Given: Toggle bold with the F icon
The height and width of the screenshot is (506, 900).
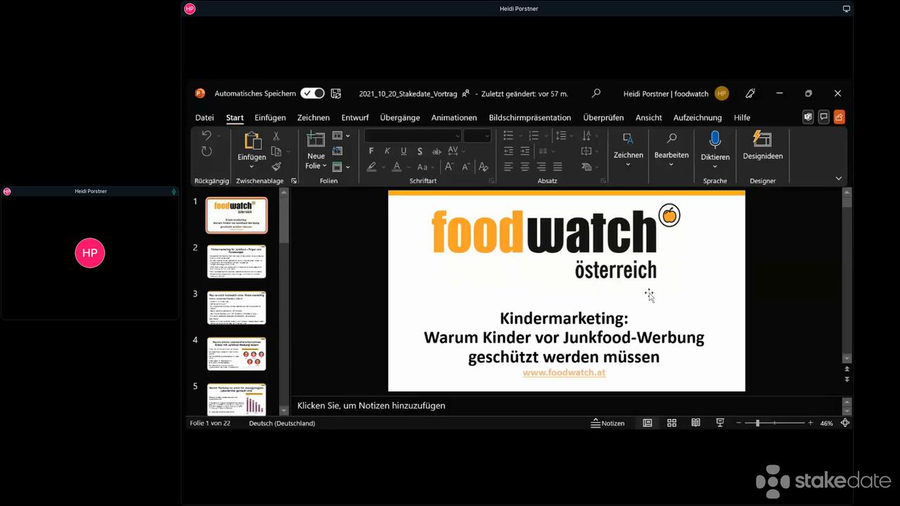Looking at the screenshot, I should [371, 150].
